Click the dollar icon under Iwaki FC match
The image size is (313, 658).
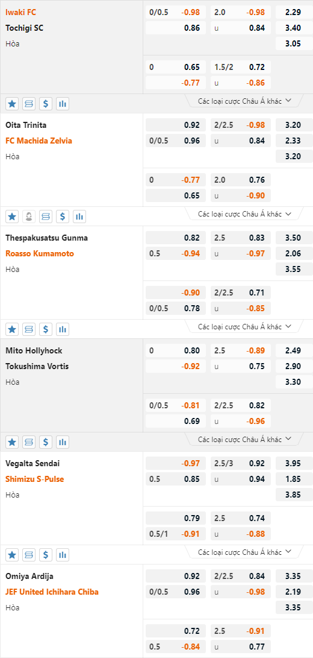coord(46,104)
